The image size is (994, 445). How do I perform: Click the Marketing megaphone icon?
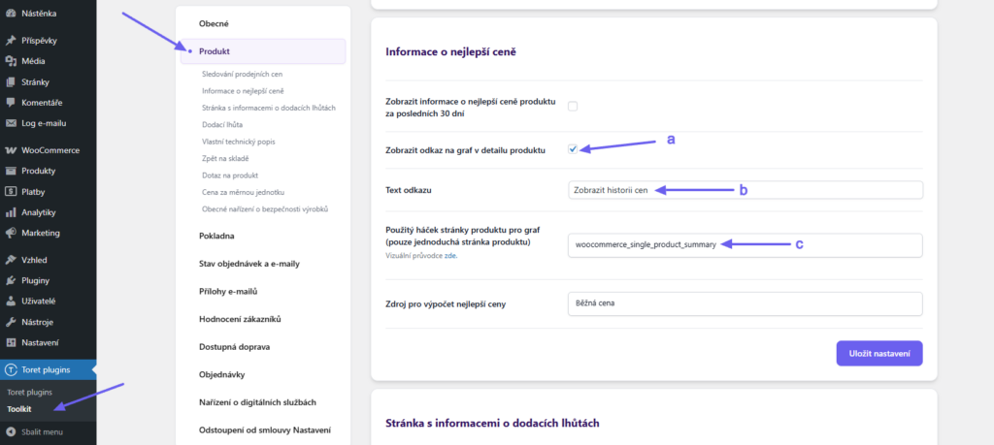[x=10, y=233]
